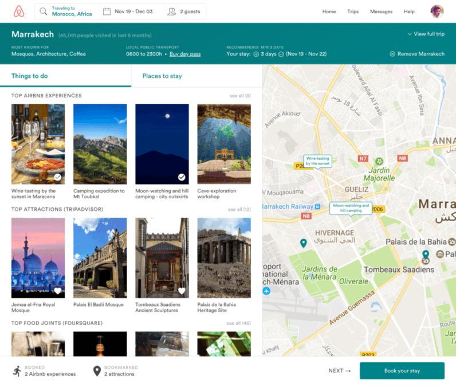The image size is (456, 385).
Task: Open the Cave-exploration workshop thumbnail
Action: pos(224,144)
